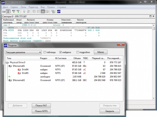
Task: Enable the "таблицы" checkbox
Action: click(x=45, y=52)
